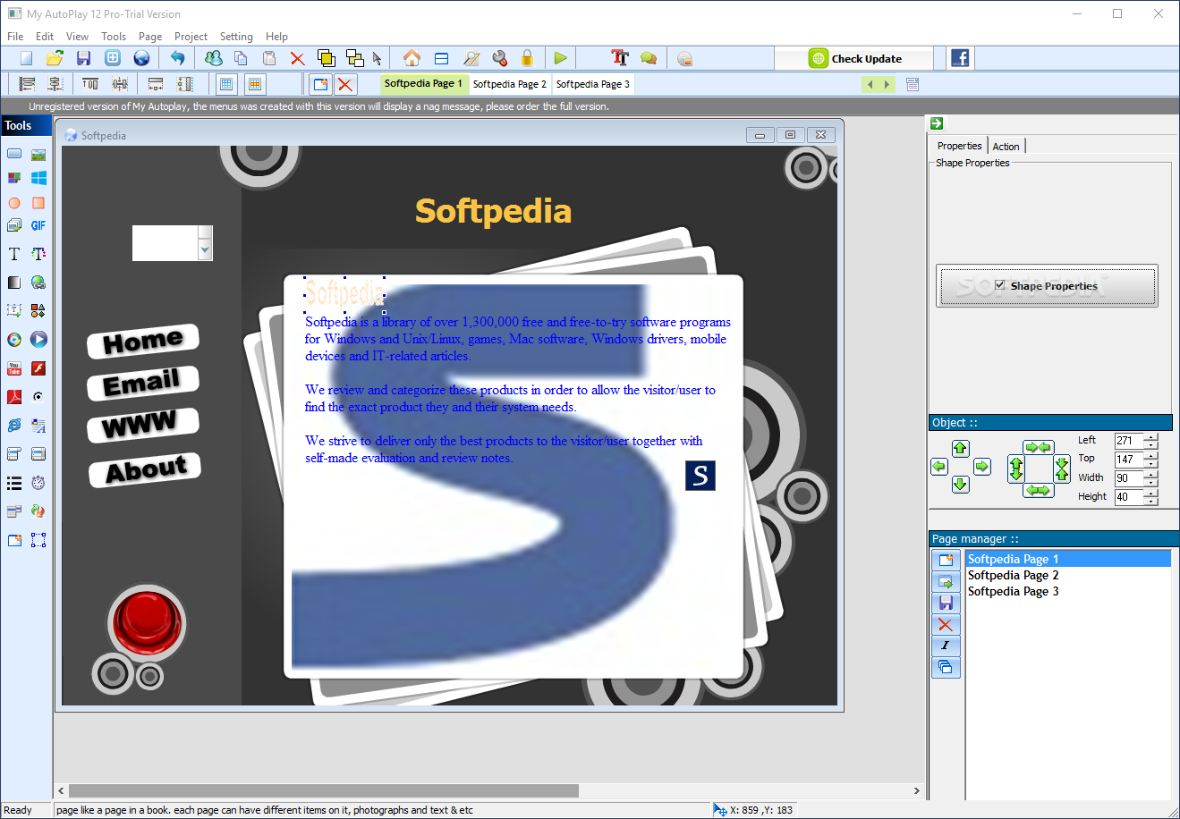Switch to the Action tab
This screenshot has height=819, width=1180.
[1006, 147]
